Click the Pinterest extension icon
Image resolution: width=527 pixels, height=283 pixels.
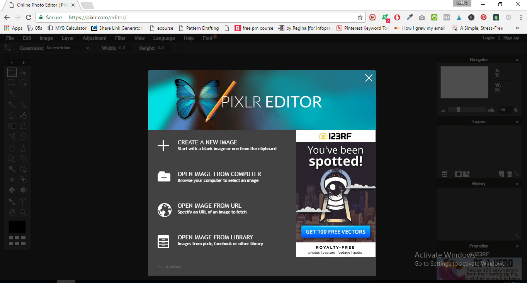pos(483,17)
